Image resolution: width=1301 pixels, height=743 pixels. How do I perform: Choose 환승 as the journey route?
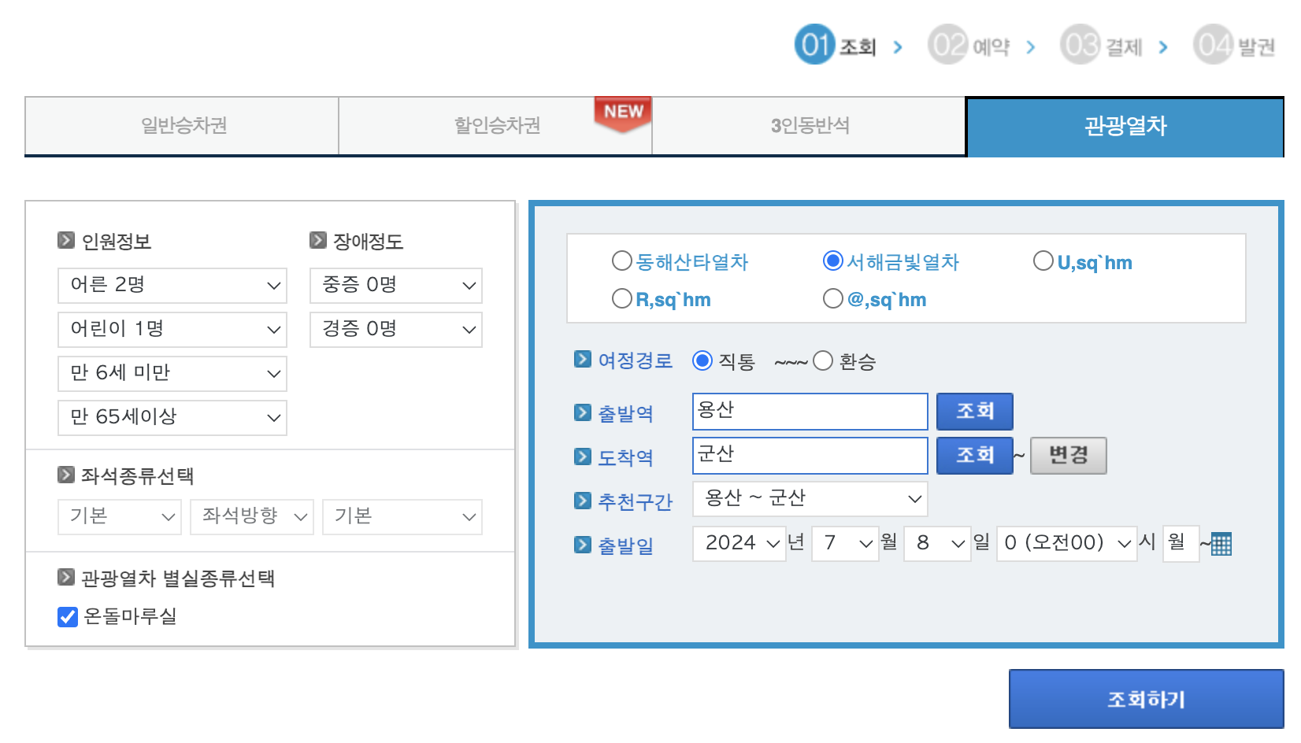pos(824,360)
